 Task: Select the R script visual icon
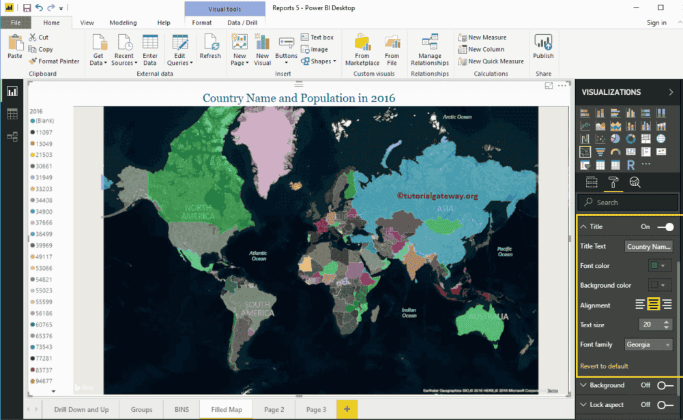(x=631, y=164)
